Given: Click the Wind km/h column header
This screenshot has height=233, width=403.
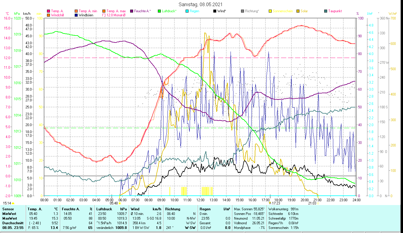Looking at the screenshot, I should (x=146, y=209).
